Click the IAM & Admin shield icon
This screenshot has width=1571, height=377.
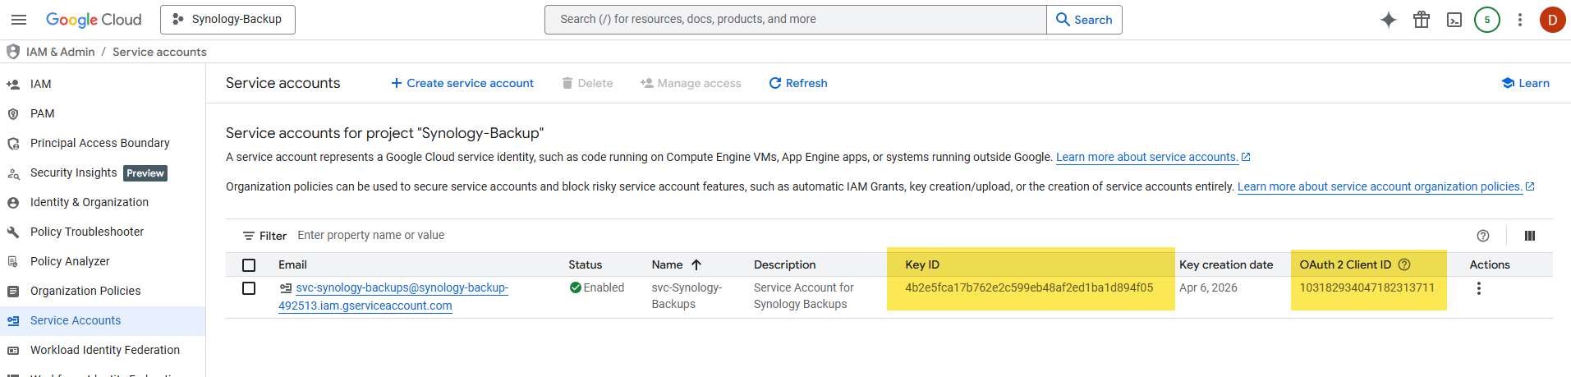[12, 52]
